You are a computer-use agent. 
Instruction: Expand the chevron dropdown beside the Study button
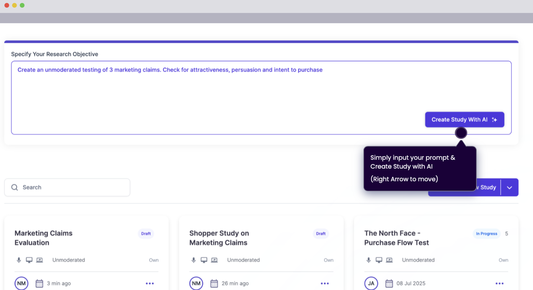tap(509, 187)
